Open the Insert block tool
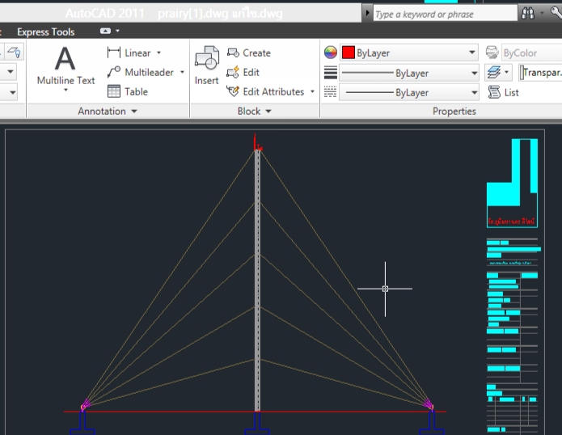 click(x=206, y=65)
